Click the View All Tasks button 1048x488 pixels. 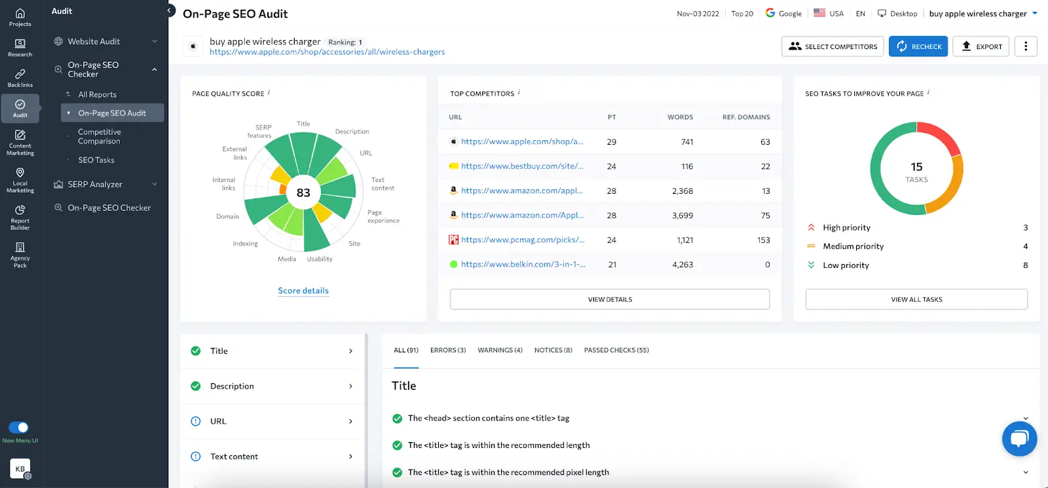916,299
